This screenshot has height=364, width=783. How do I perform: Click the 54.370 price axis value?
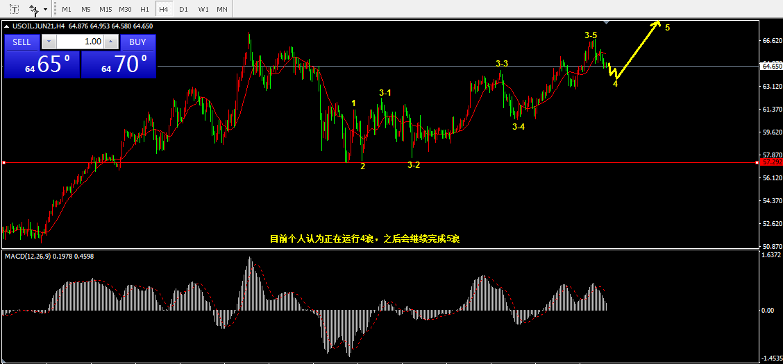click(771, 201)
